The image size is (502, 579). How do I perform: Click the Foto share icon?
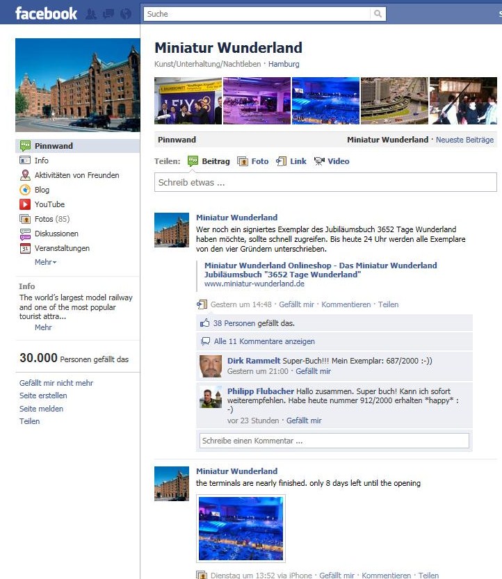point(243,161)
